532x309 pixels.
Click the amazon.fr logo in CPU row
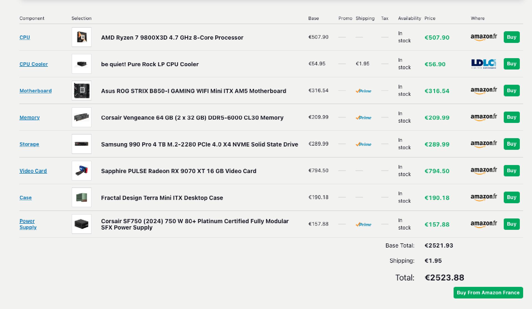[x=484, y=37]
